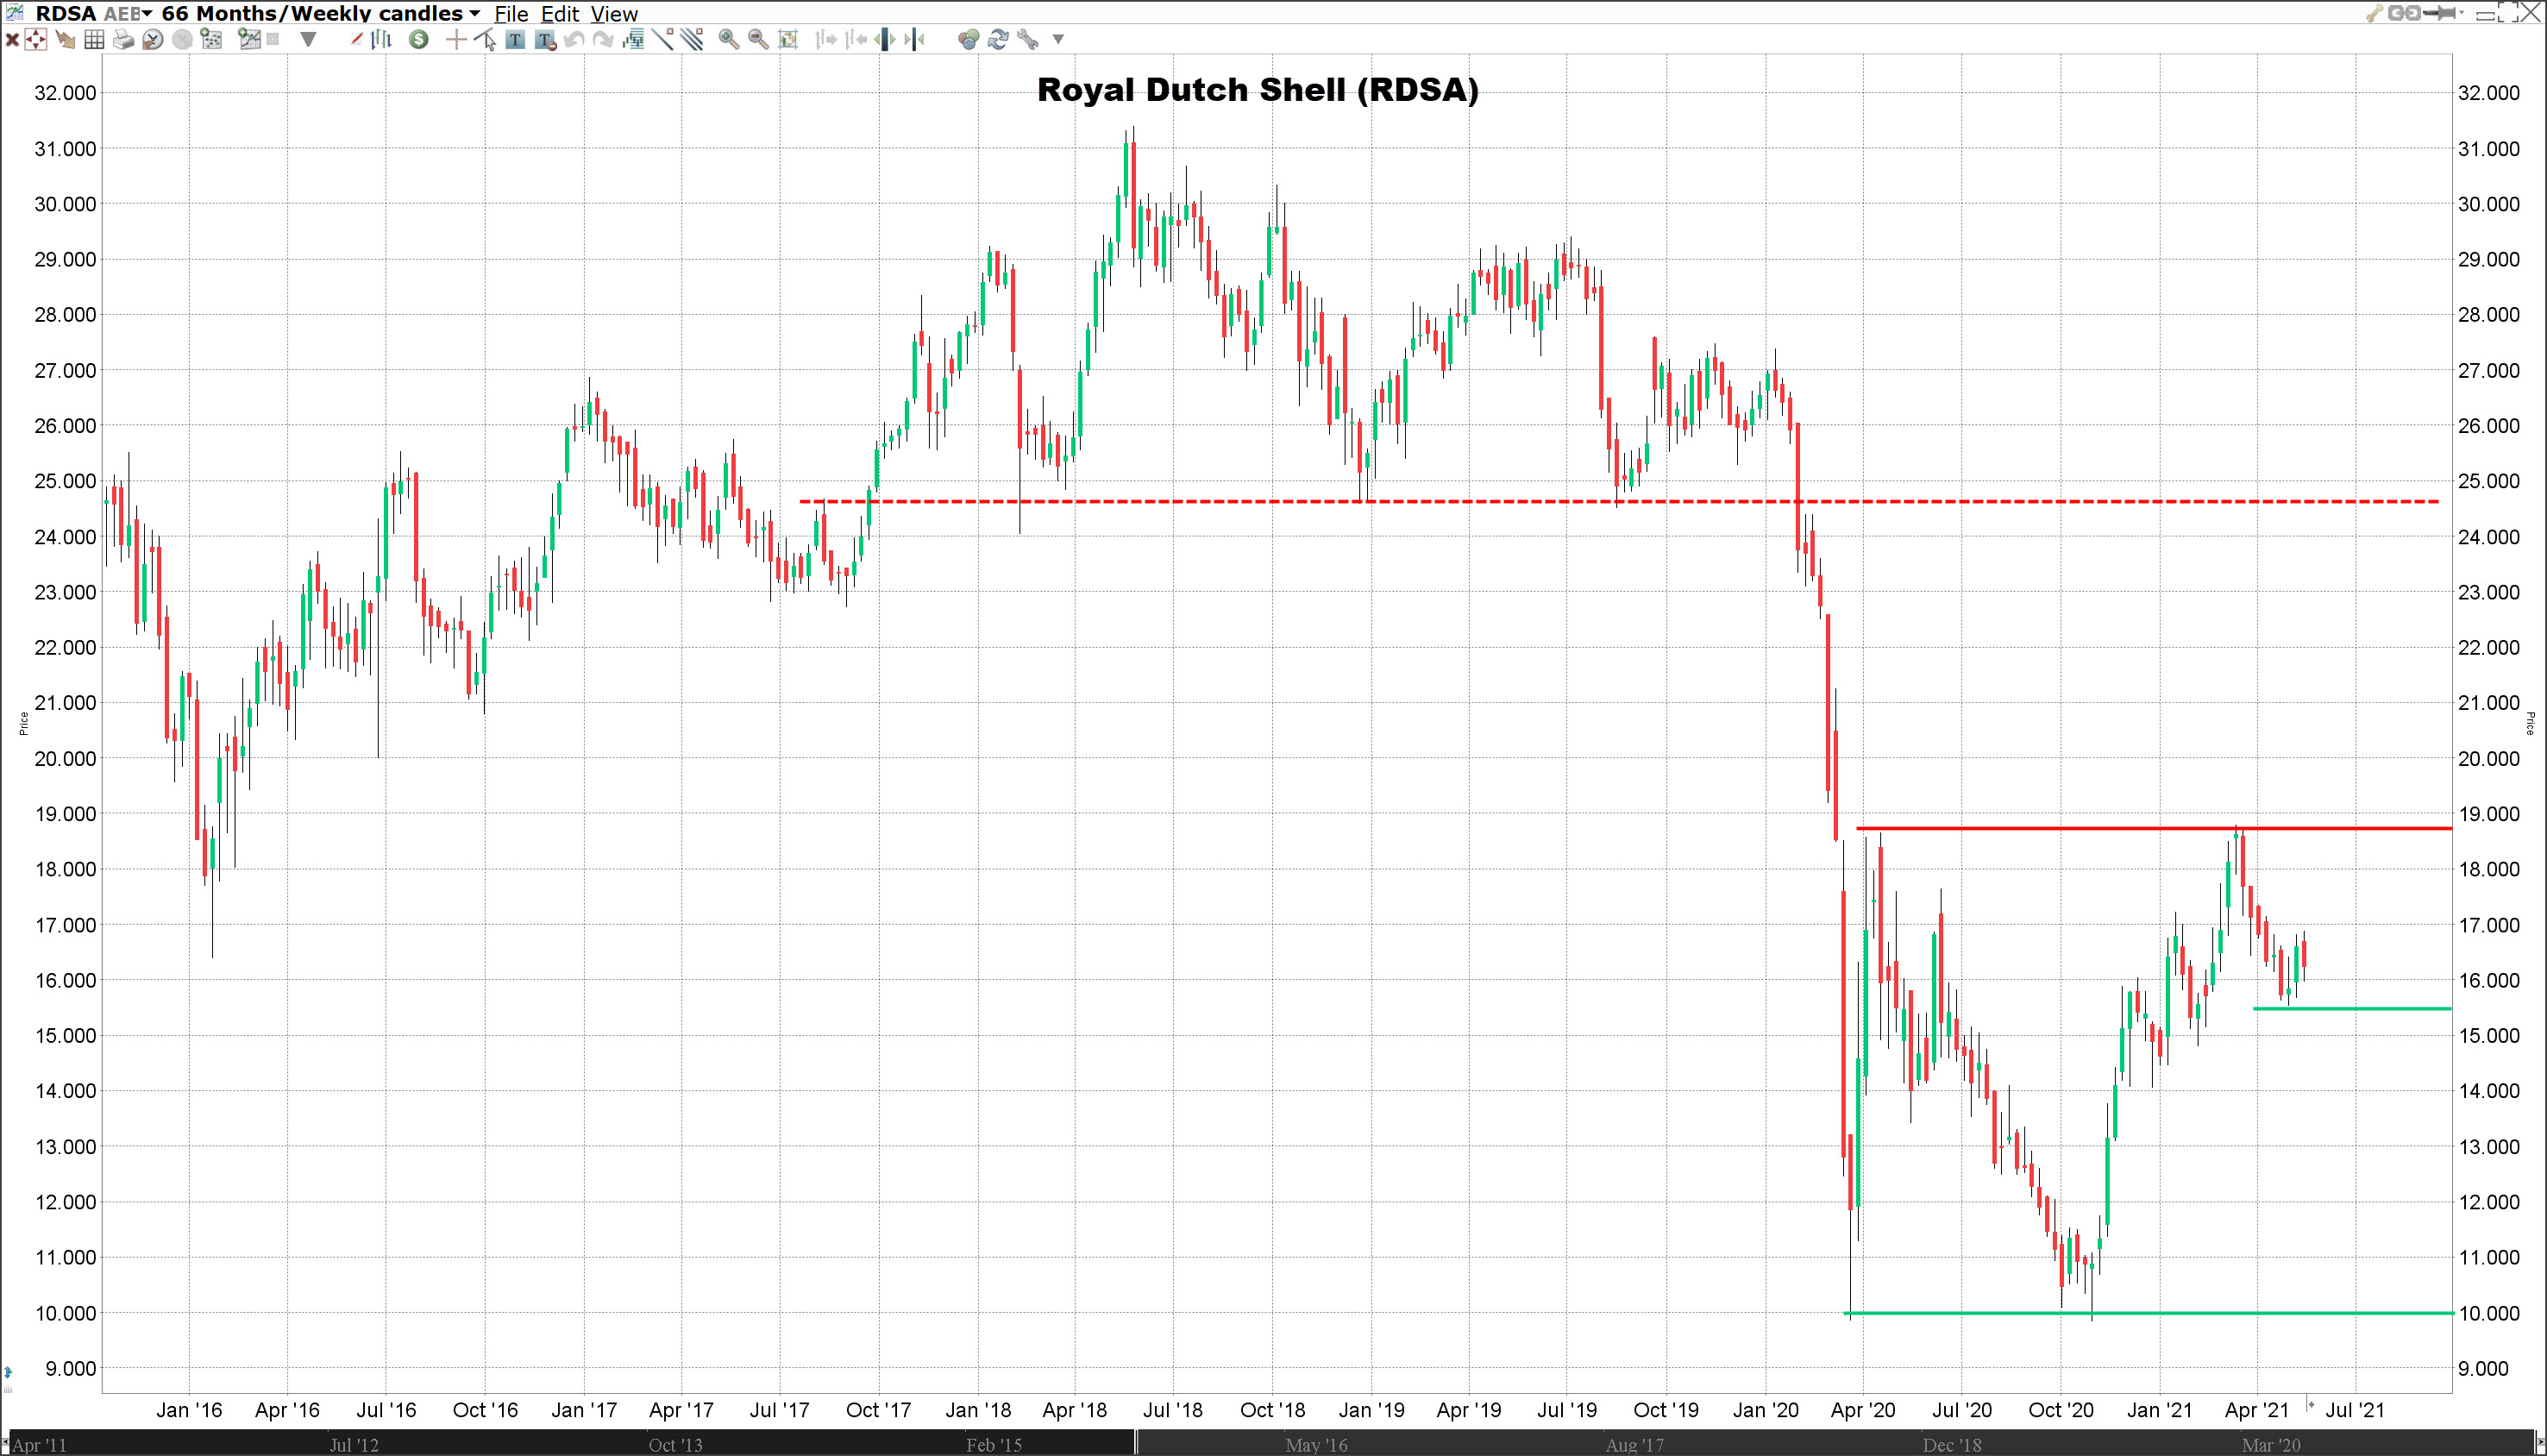The width and height of the screenshot is (2547, 1456).
Task: Click the scroll-back bars arrow icon
Action: pos(856,40)
